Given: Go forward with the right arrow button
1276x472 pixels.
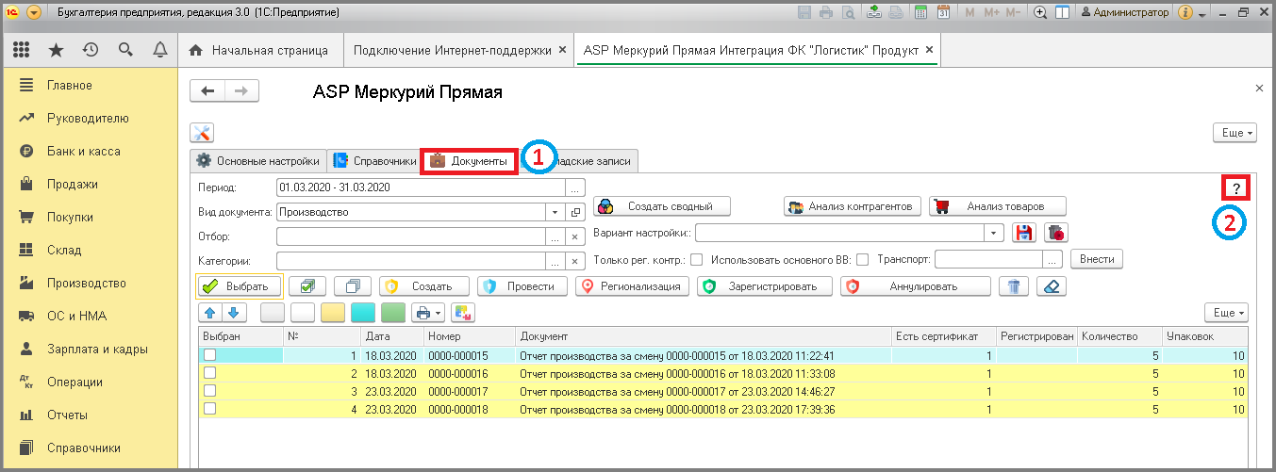Looking at the screenshot, I should (241, 90).
